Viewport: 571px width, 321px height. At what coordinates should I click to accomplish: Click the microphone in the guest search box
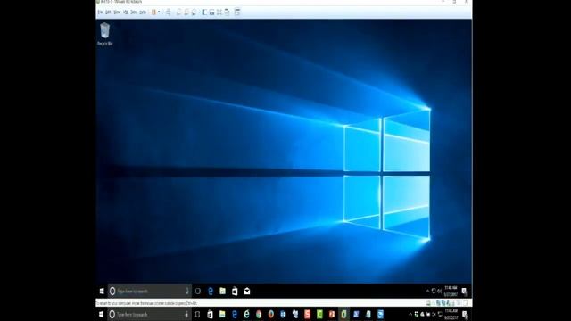click(186, 292)
